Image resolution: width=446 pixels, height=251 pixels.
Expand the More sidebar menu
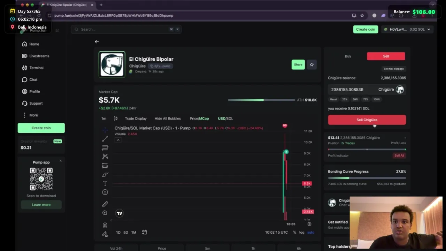[x=30, y=115]
